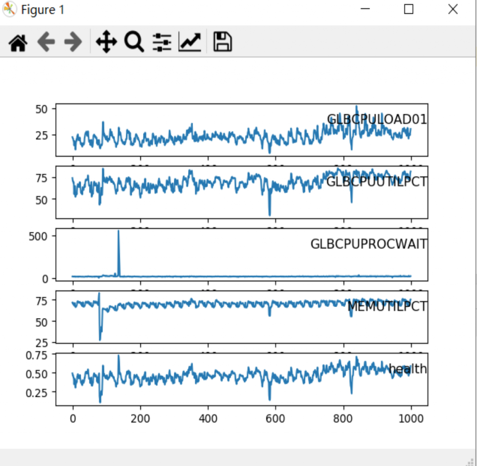
Task: Go back to the previous view
Action: (46, 42)
